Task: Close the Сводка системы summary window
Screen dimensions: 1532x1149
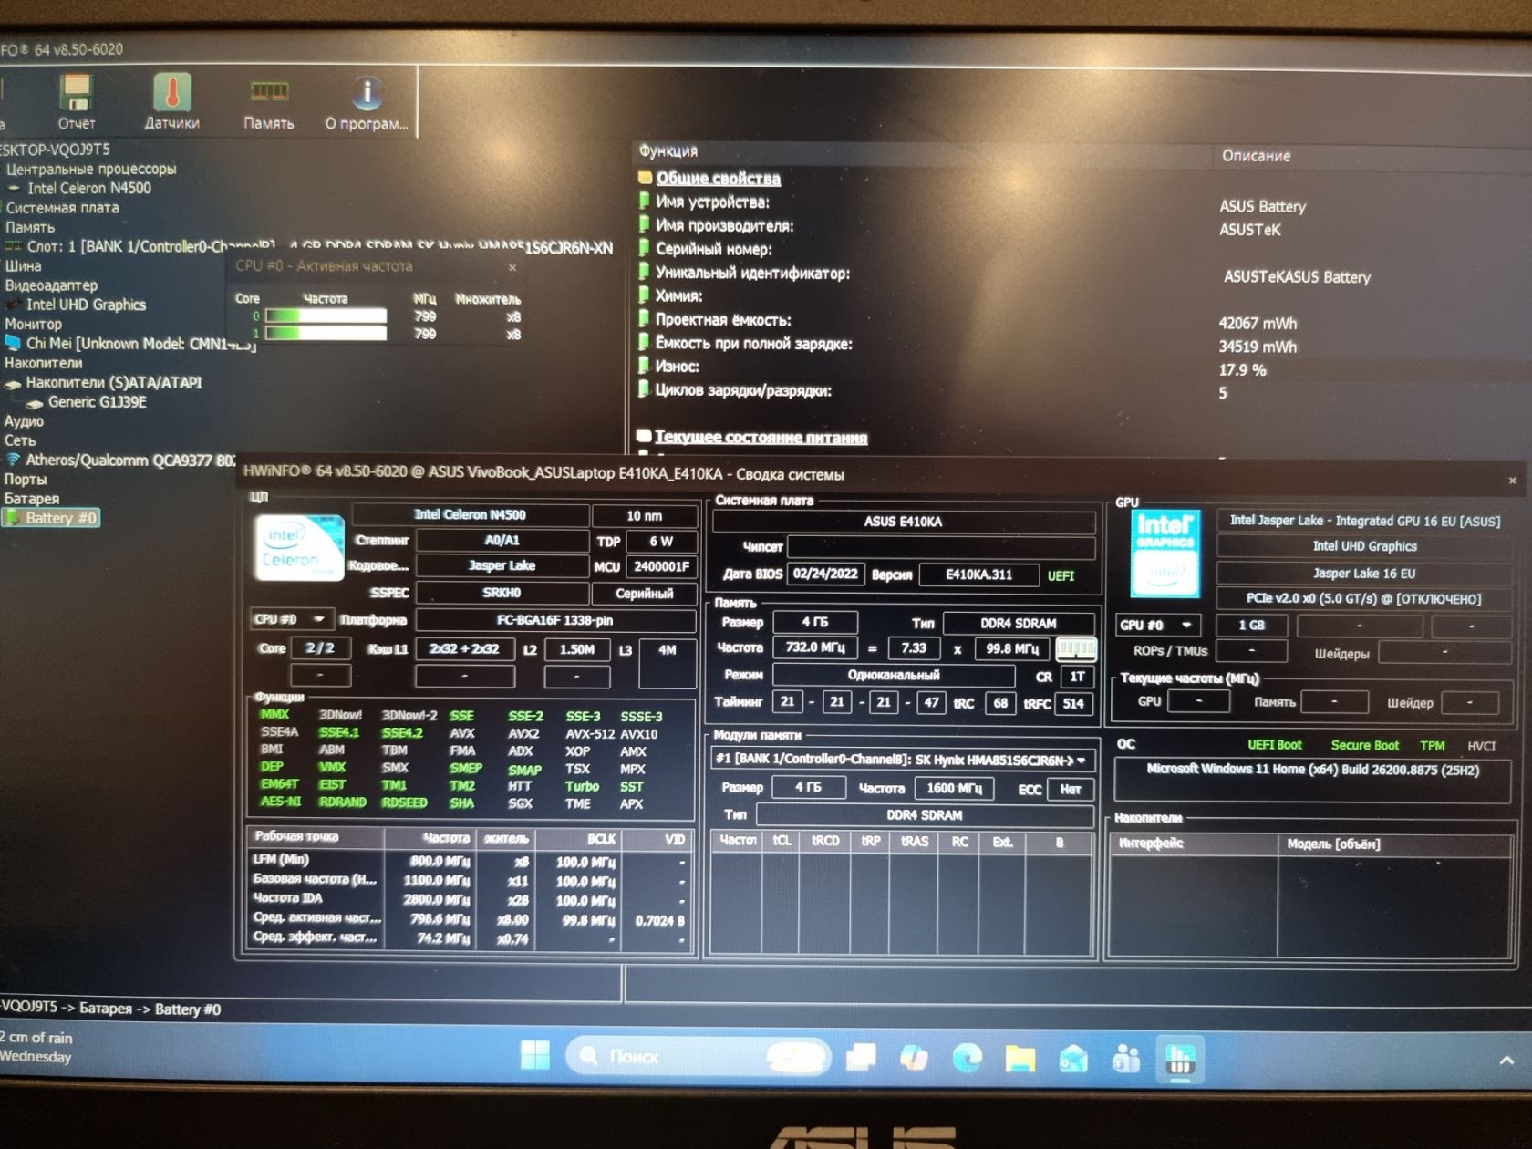Action: point(1512,480)
